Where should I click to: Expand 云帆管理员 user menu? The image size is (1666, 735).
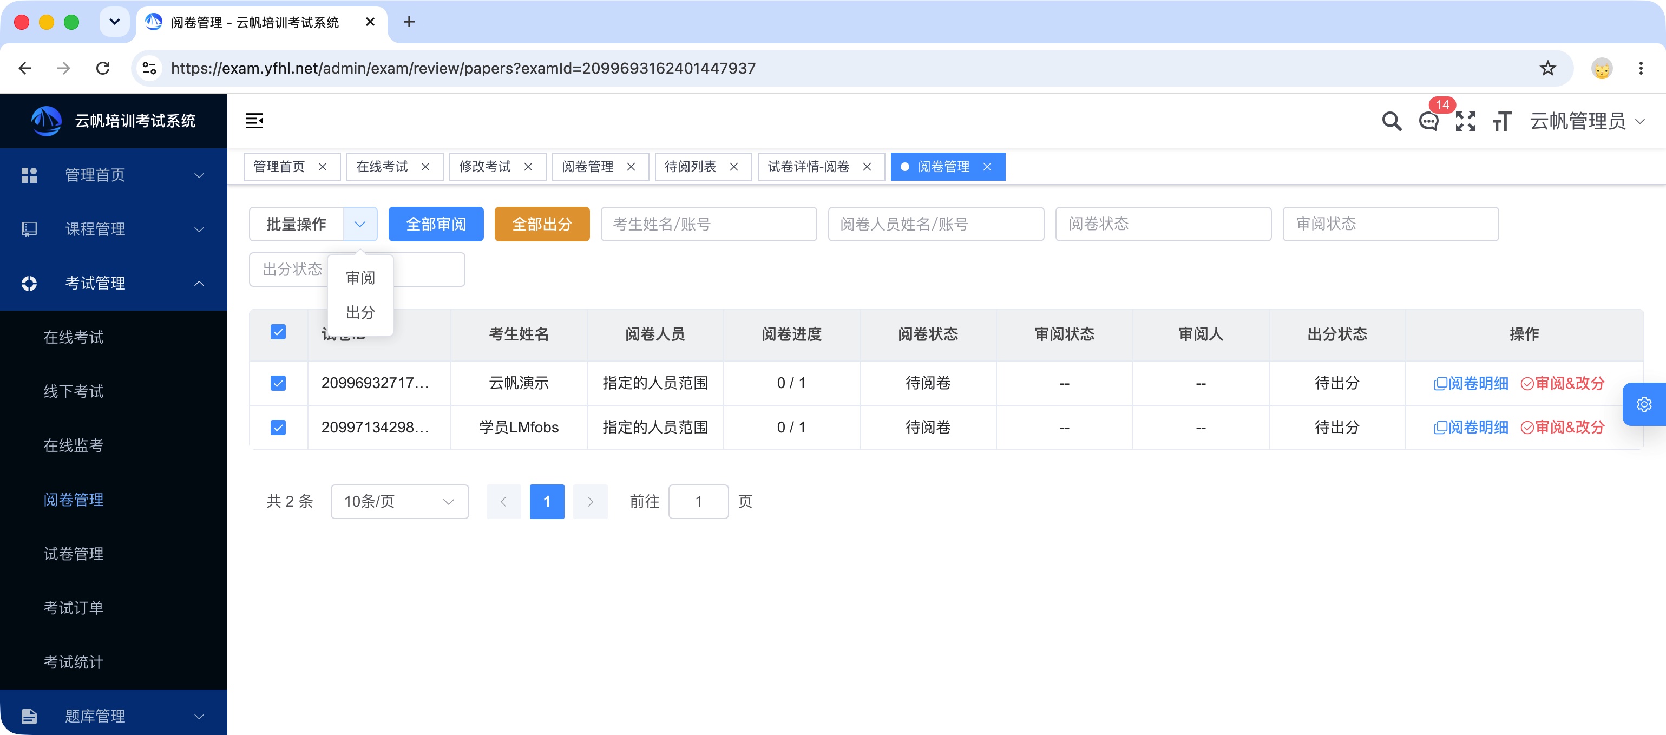[x=1586, y=121]
